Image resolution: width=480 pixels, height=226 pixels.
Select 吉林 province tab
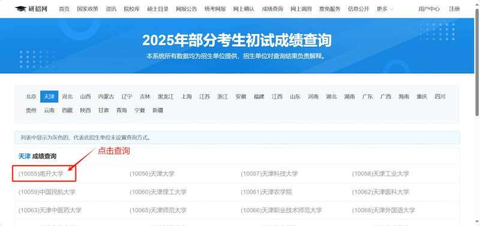tap(145, 97)
